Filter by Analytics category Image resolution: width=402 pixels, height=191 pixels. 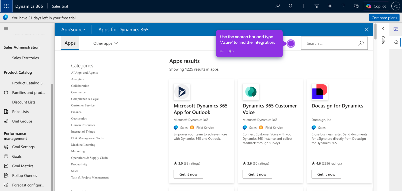coord(77,79)
